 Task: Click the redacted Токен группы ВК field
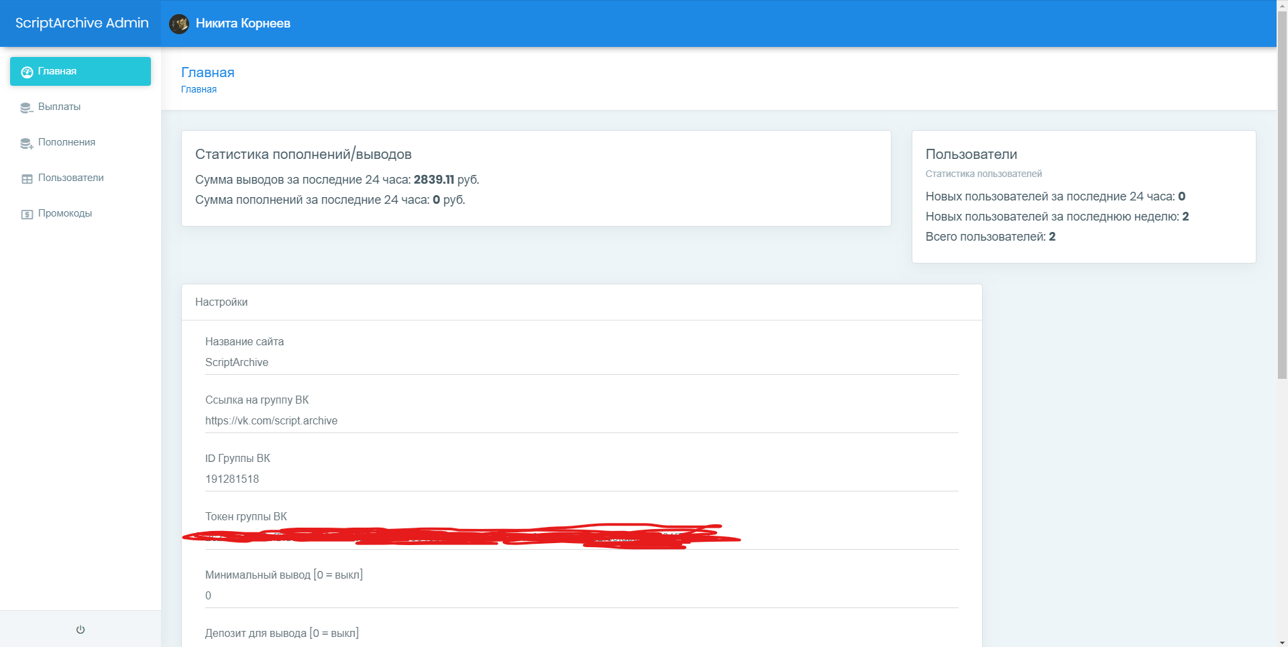tap(581, 537)
